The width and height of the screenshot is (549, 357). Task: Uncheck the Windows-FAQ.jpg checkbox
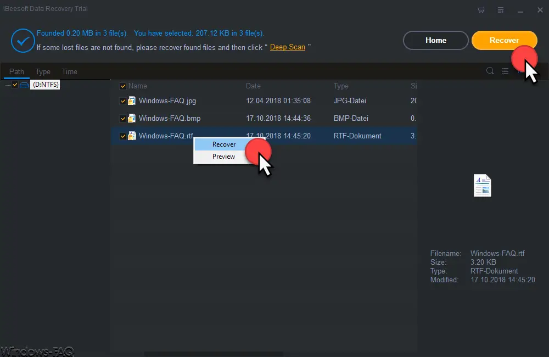123,101
